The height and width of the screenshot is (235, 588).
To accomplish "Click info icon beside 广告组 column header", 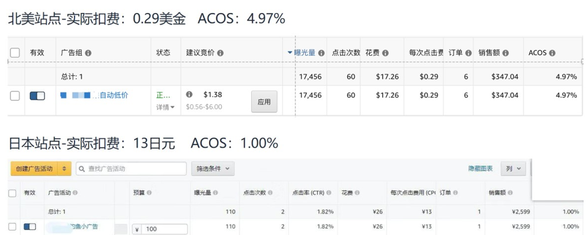I will pyautogui.click(x=88, y=53).
